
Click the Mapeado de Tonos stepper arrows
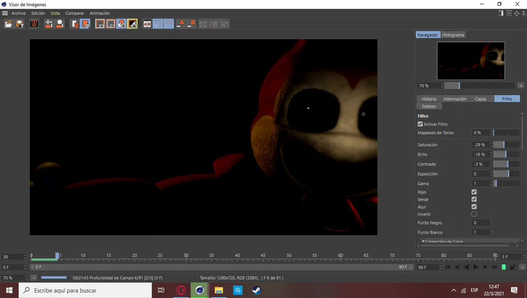click(x=491, y=133)
